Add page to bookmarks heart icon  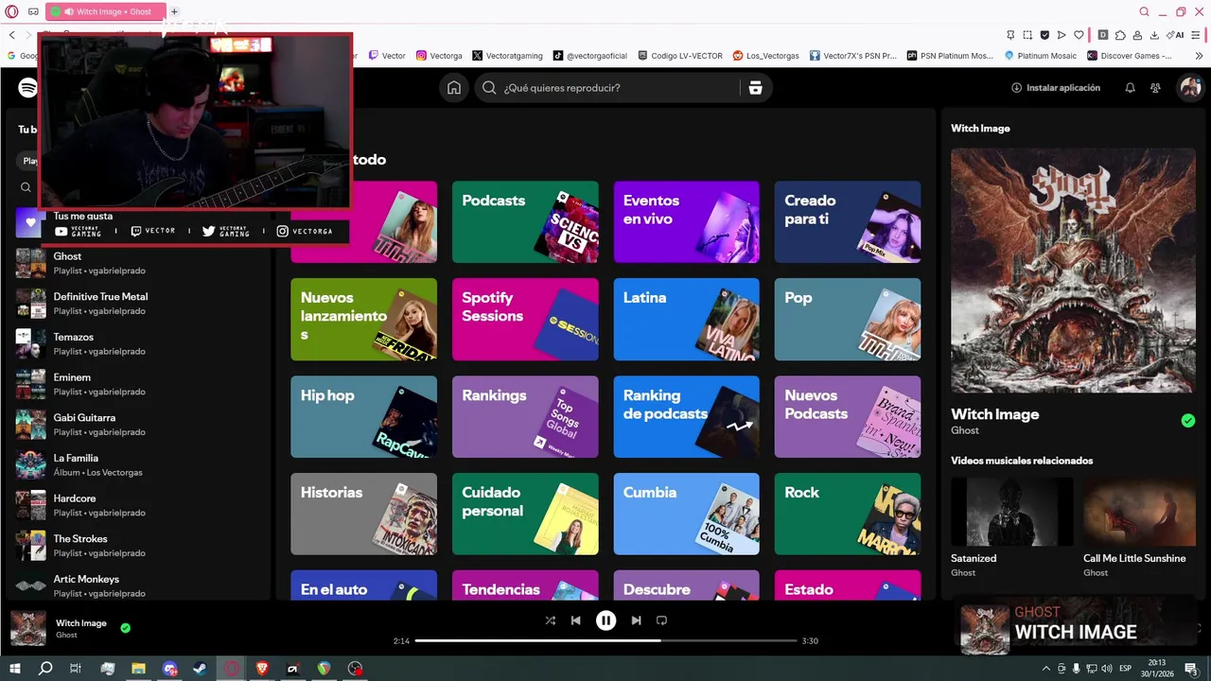tap(1079, 35)
